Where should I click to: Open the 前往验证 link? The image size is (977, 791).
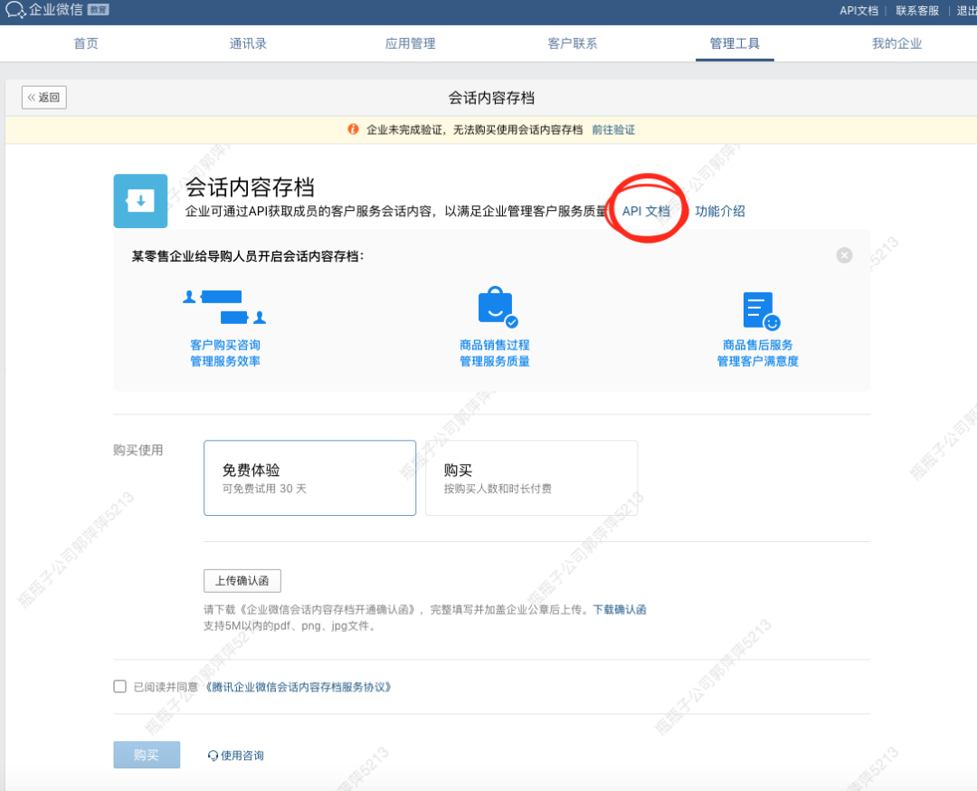[x=613, y=129]
